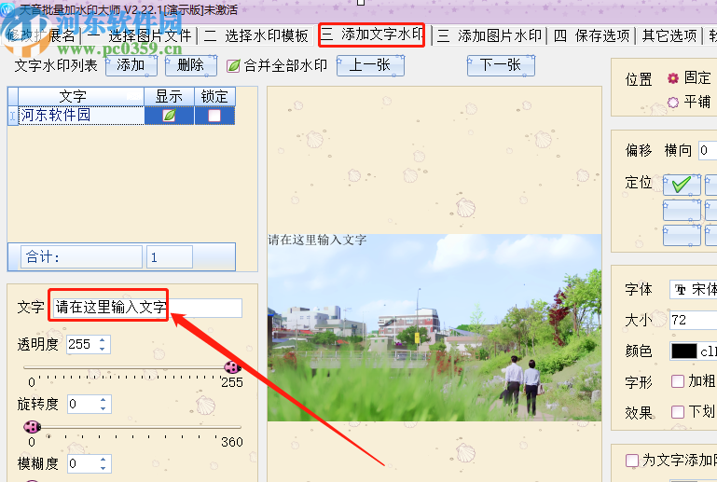This screenshot has height=482, width=717.
Task: Click the 横向 offset input field
Action: tap(708, 150)
